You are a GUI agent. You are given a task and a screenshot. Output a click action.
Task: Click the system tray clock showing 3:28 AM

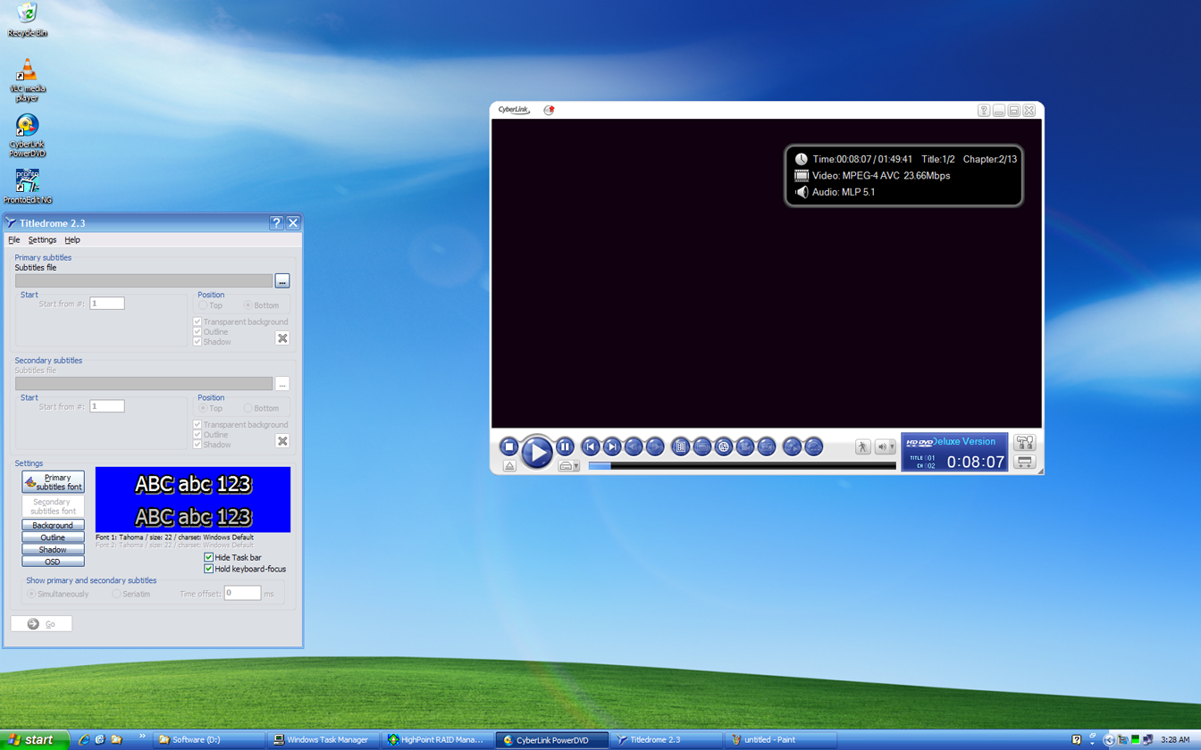tap(1174, 740)
